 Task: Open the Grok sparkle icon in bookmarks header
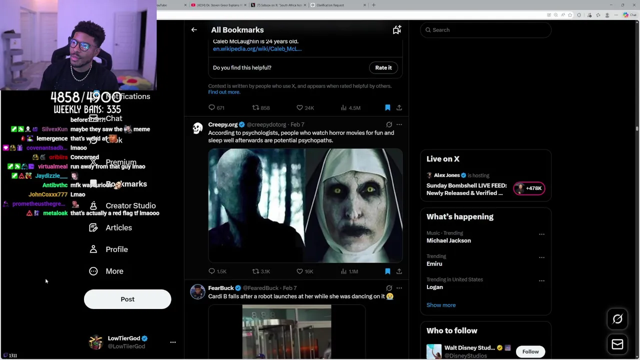coord(396,30)
